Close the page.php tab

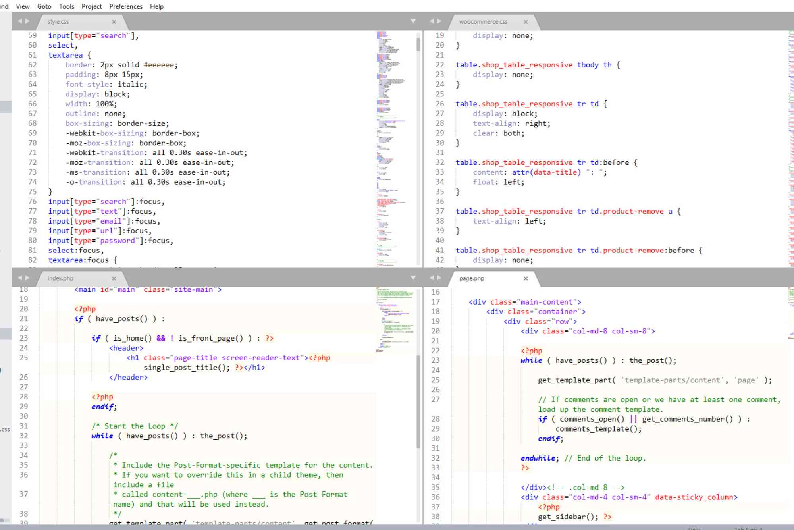(x=526, y=278)
